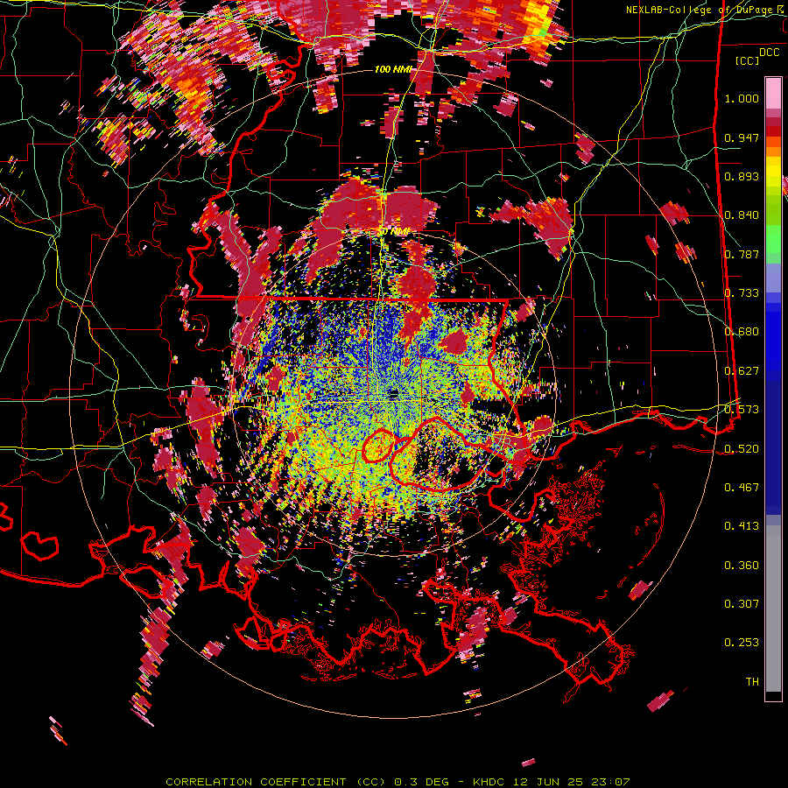Click the TH threshold label

pos(752,682)
